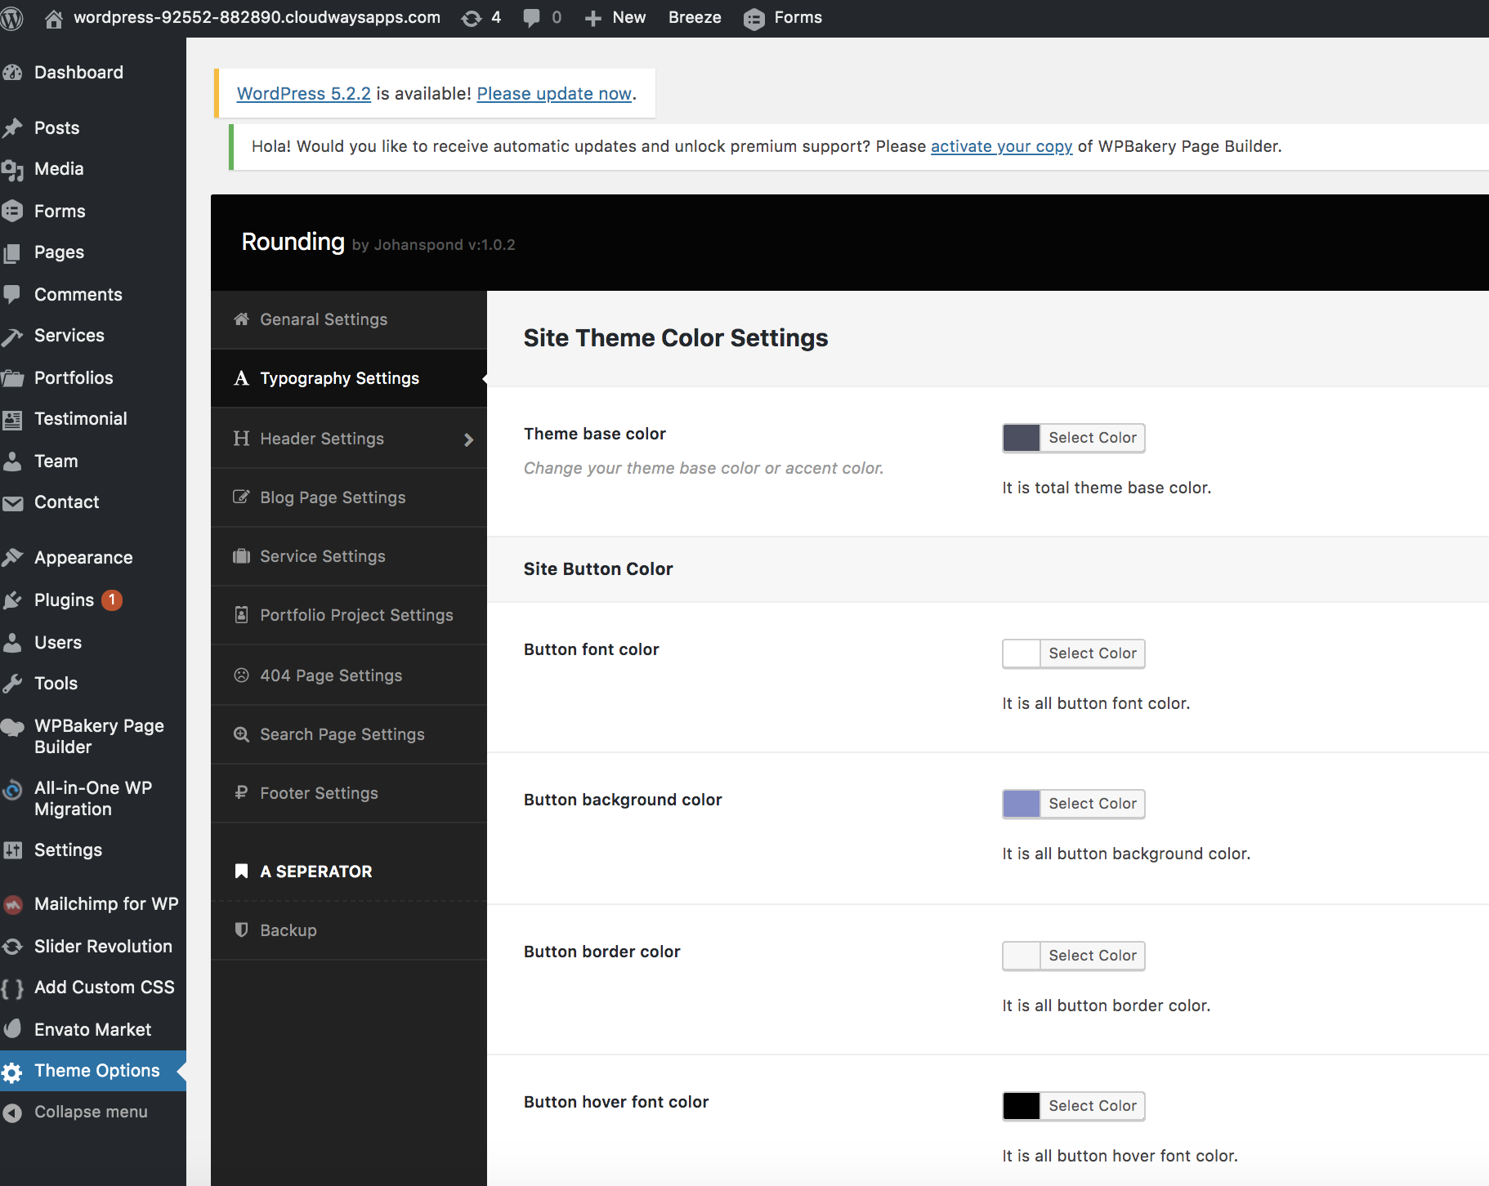
Task: Click Select Color button for Theme base color
Action: click(1093, 438)
